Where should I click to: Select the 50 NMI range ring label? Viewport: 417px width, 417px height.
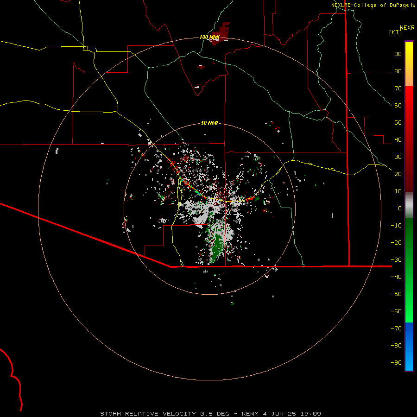[x=209, y=123]
